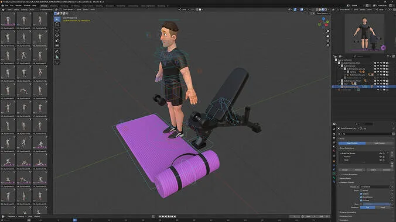Screen dimensions: 396x222
Task: Select the Measure tool in viewport toolbar
Action: pos(57,57)
